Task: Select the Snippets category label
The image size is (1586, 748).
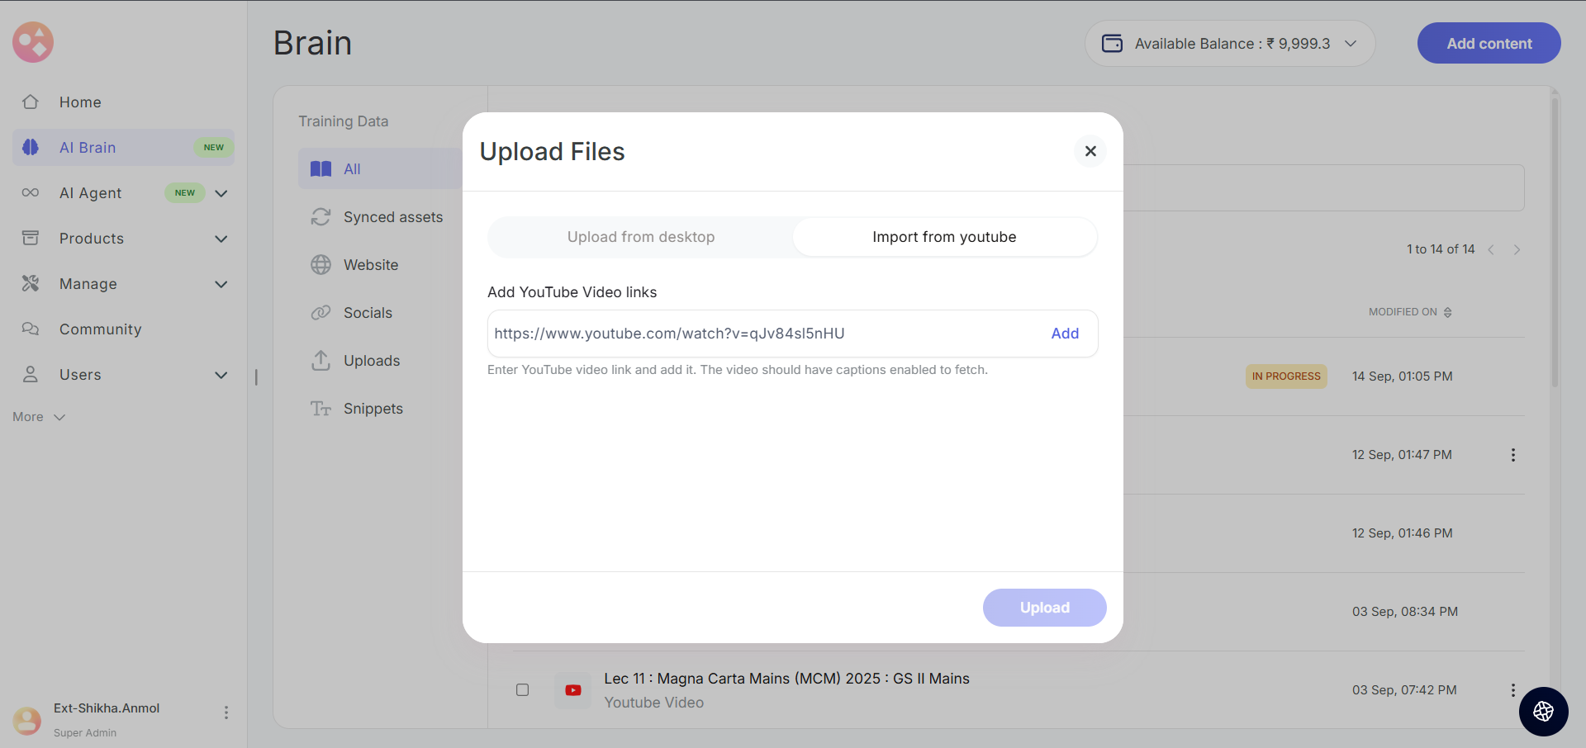Action: click(x=373, y=409)
